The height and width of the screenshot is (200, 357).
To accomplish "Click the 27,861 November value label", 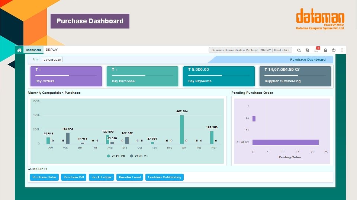I will tap(152, 139).
